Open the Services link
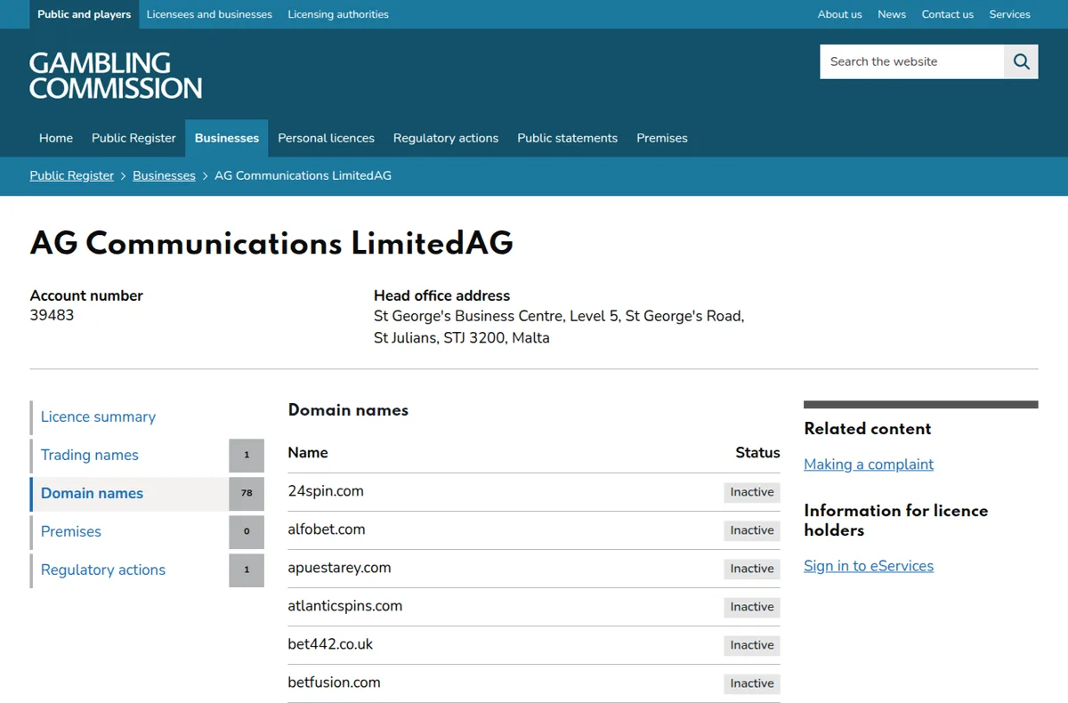 point(1010,14)
